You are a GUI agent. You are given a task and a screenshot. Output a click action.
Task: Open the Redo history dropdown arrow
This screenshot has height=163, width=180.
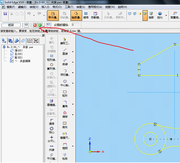[x=44, y=16]
